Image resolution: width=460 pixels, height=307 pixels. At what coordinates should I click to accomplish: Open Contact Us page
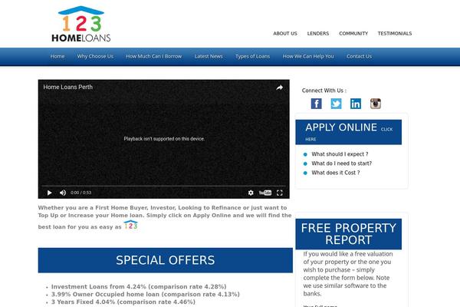point(359,56)
